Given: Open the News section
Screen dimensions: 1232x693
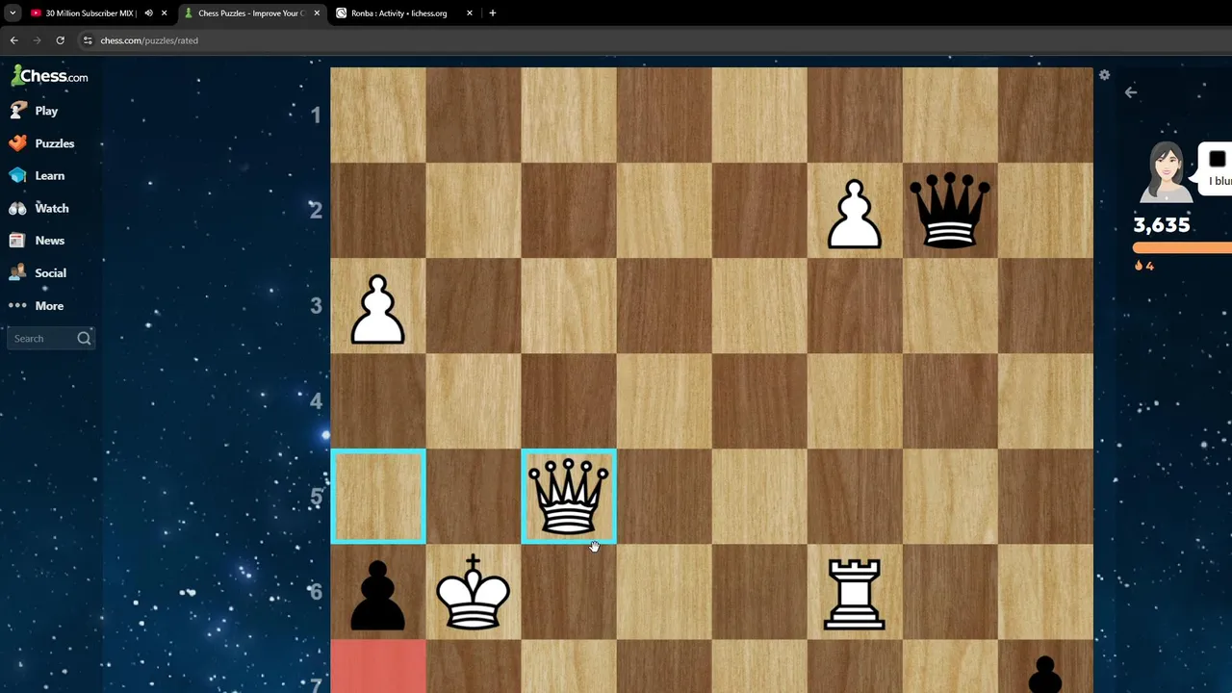Looking at the screenshot, I should tap(51, 241).
